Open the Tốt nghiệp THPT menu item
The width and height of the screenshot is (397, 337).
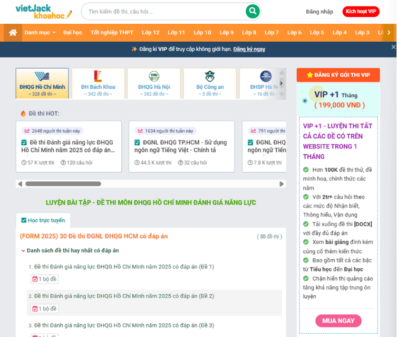[112, 32]
